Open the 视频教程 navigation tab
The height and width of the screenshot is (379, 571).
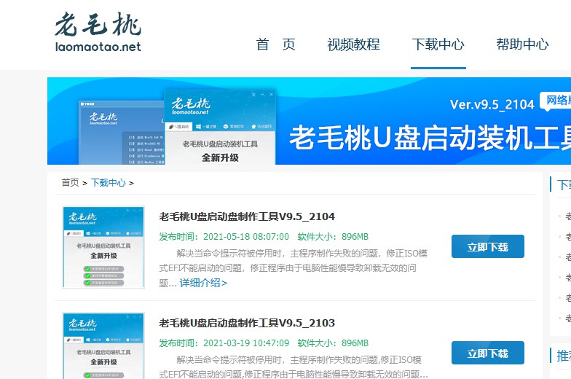(x=353, y=44)
